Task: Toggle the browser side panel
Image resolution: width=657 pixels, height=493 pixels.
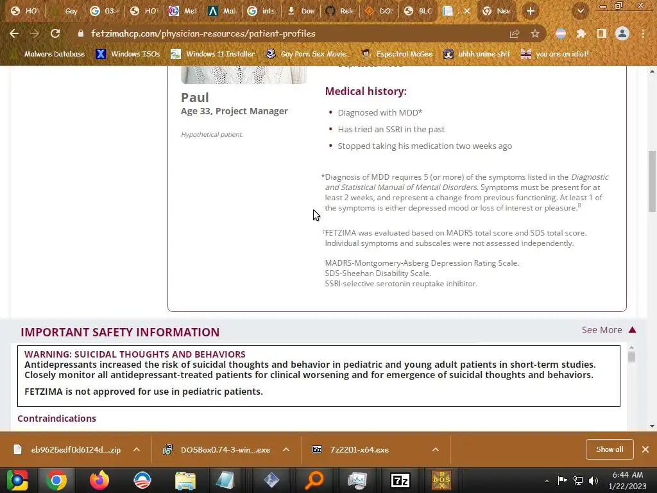Action: (602, 33)
